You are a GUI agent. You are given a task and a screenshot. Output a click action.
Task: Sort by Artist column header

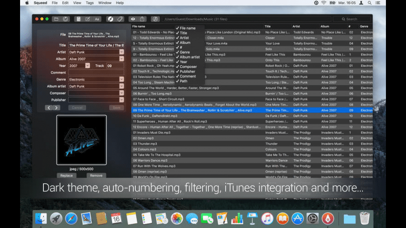305,27
